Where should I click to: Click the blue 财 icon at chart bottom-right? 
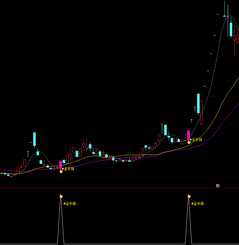click(x=218, y=186)
